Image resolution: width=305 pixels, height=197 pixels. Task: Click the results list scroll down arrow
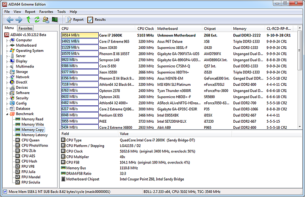[x=300, y=127]
